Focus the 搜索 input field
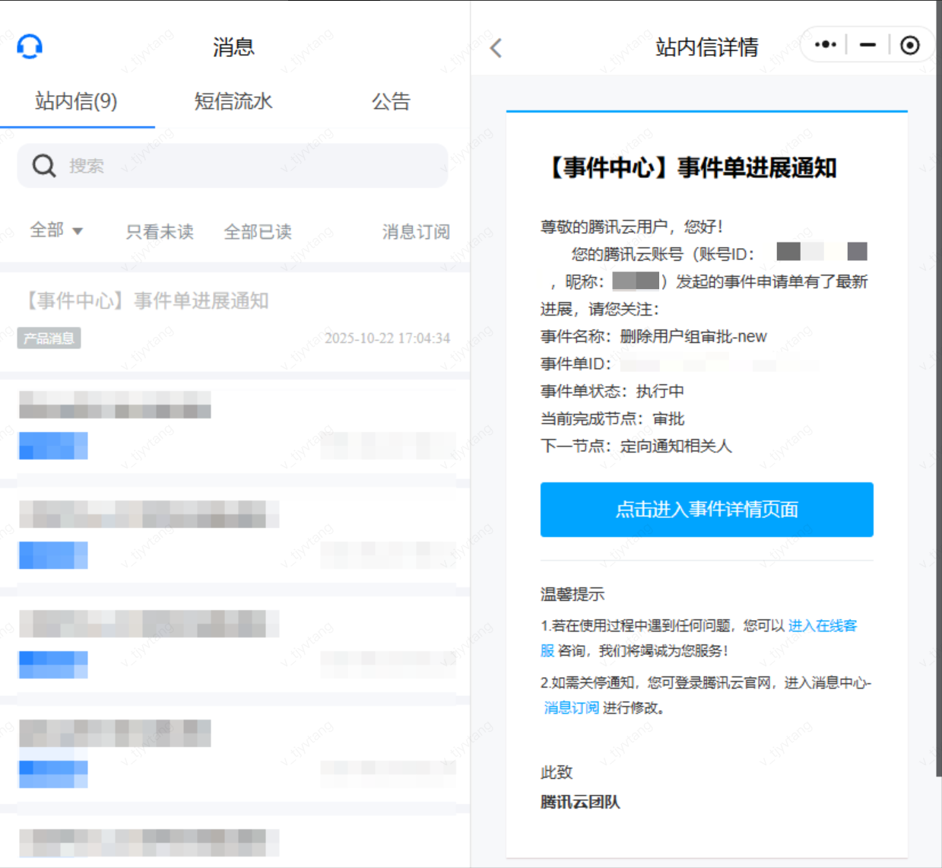This screenshot has height=868, width=942. pos(233,166)
